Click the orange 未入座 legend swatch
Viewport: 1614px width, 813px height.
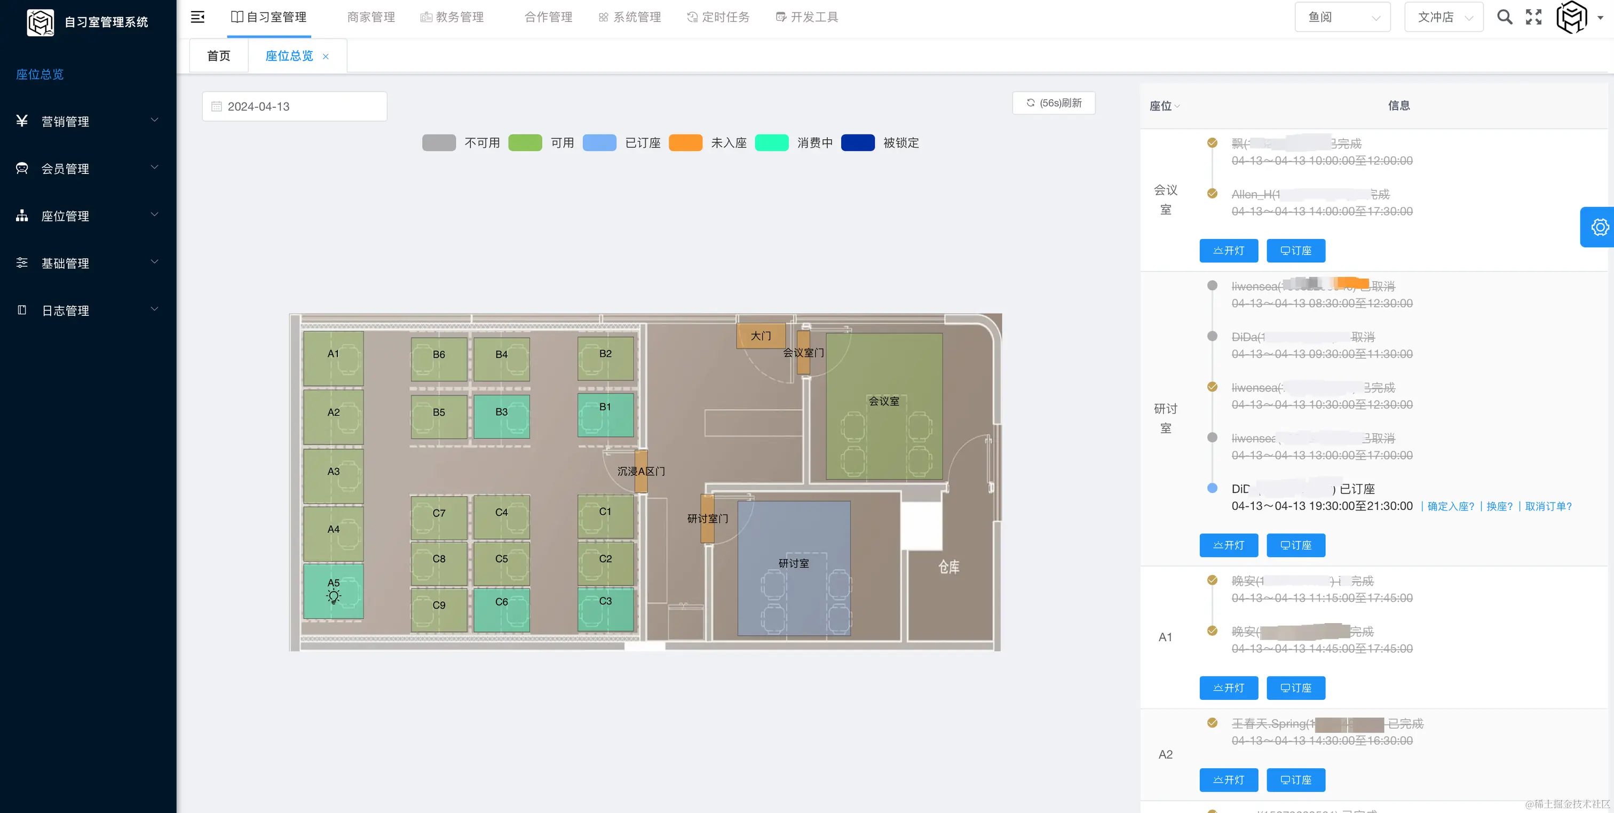coord(685,143)
